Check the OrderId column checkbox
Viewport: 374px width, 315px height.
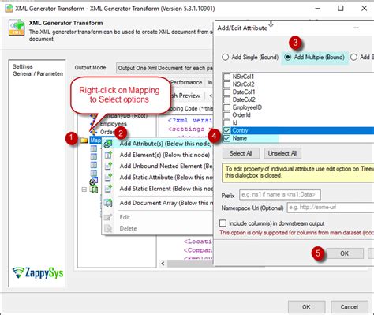(226, 115)
